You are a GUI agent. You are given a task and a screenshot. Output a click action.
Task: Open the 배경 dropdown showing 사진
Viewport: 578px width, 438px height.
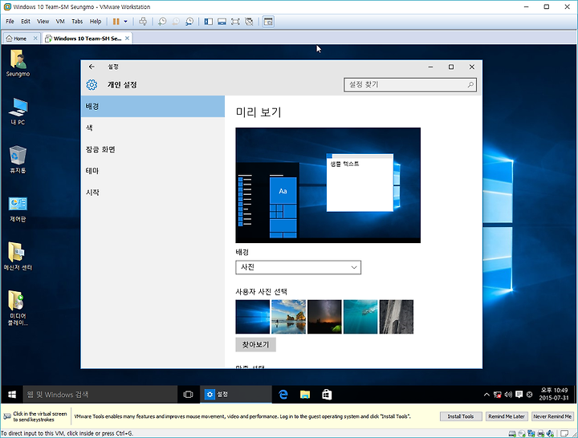[298, 267]
